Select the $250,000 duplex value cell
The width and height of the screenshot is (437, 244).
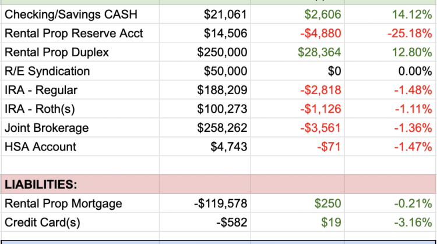[223, 52]
